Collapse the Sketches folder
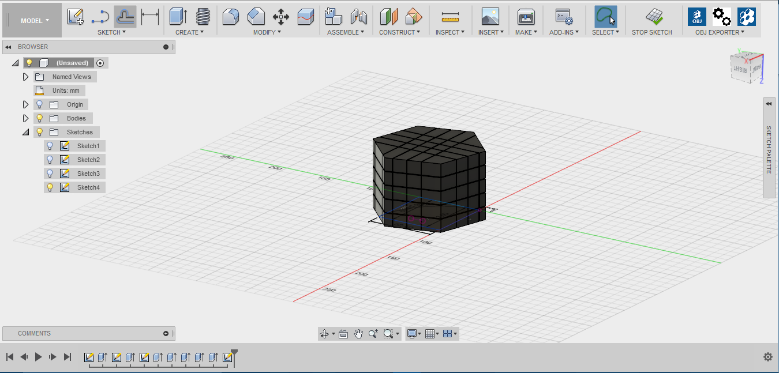This screenshot has width=779, height=373. tap(25, 132)
